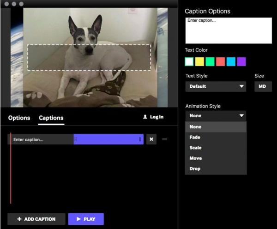Pick the purple text color swatch
Image resolution: width=277 pixels, height=229 pixels.
[241, 61]
